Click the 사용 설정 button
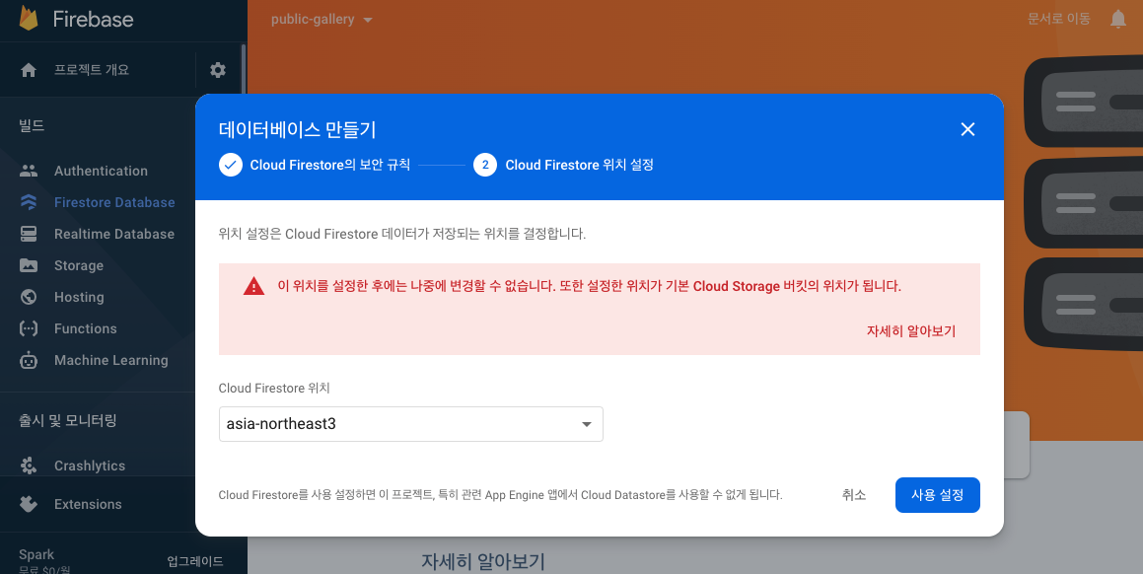 [938, 495]
